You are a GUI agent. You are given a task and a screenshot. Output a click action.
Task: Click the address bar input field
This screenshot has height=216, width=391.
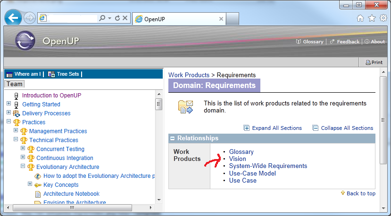click(x=73, y=18)
